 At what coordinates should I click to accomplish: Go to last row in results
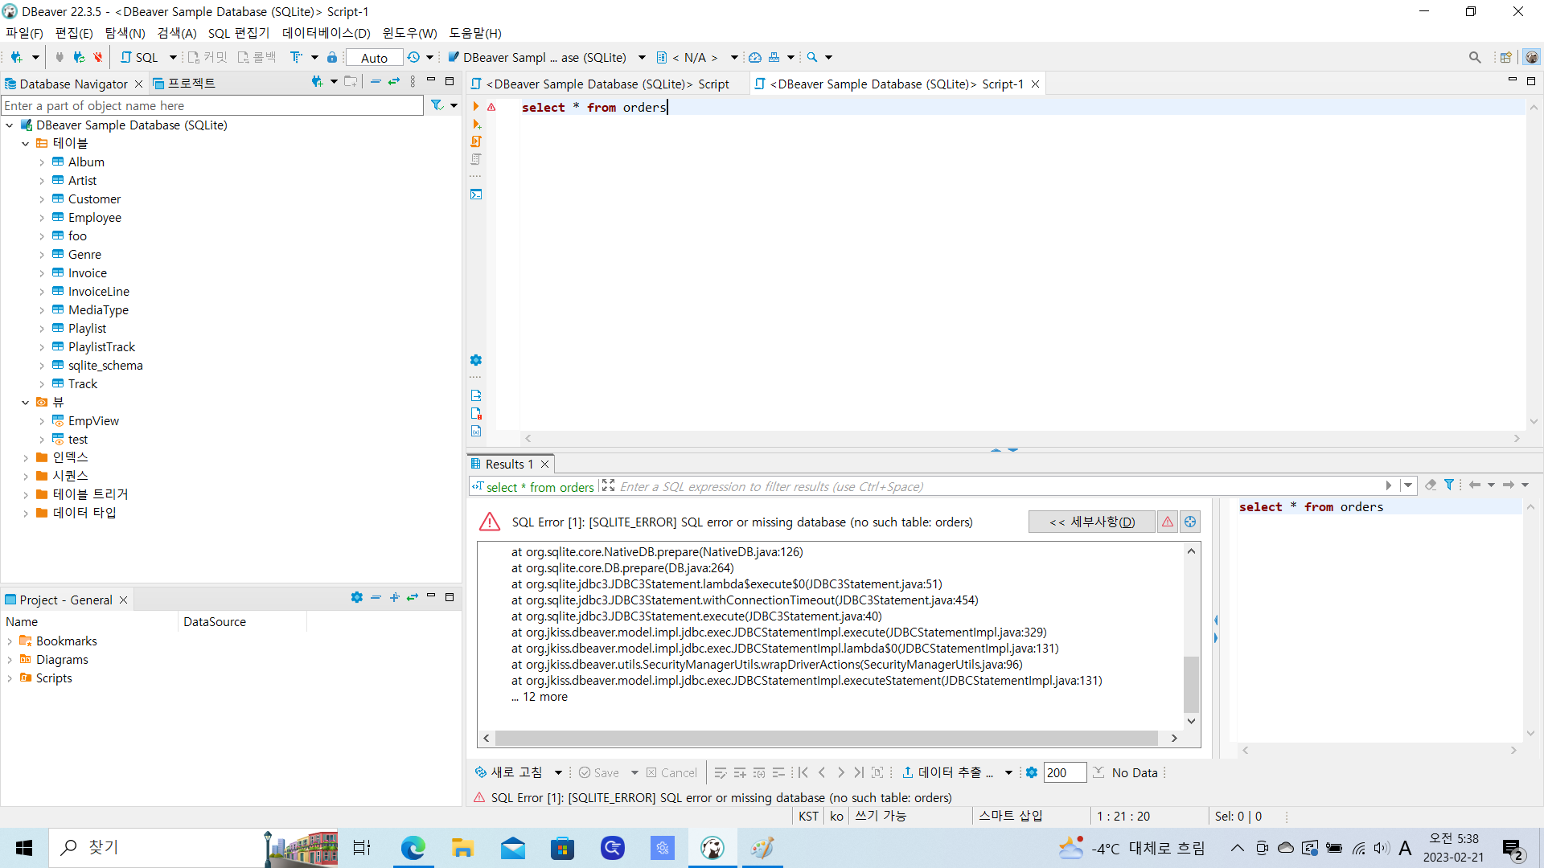click(859, 772)
